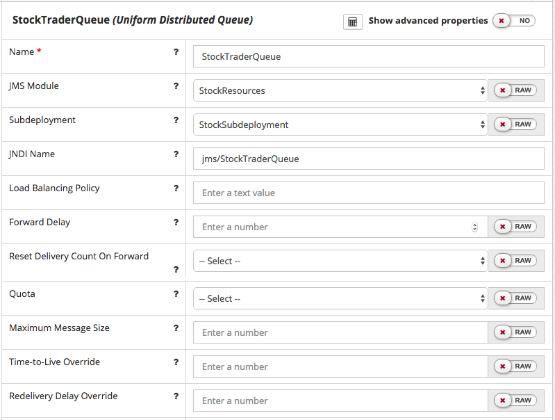Open JNDI Name help question mark

[176, 154]
